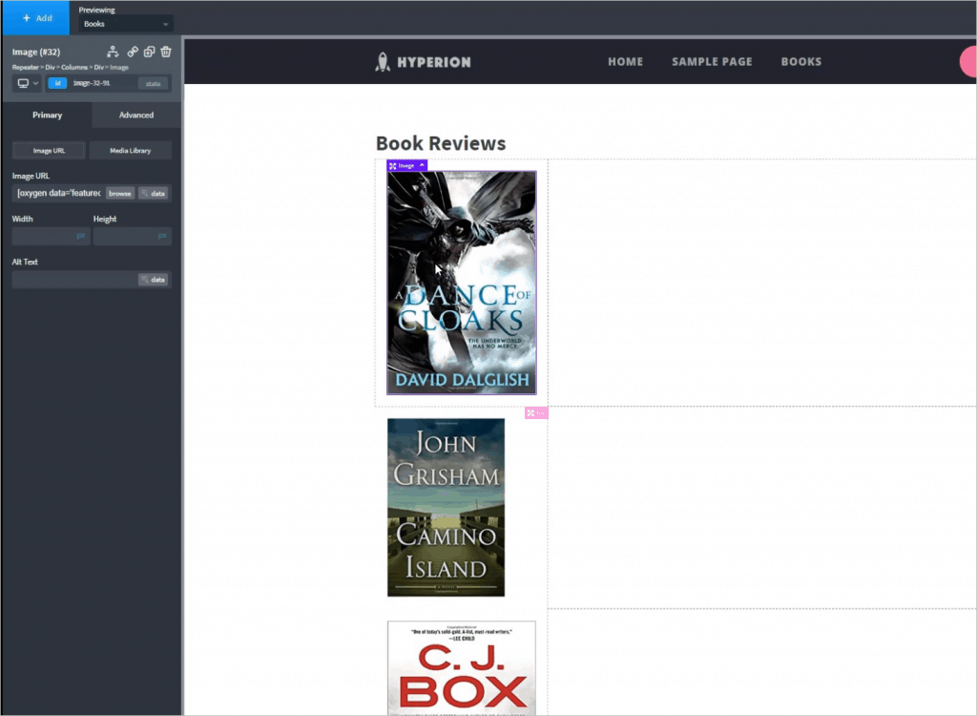This screenshot has width=977, height=716.
Task: Click the purple Image element label icon
Action: (392, 166)
